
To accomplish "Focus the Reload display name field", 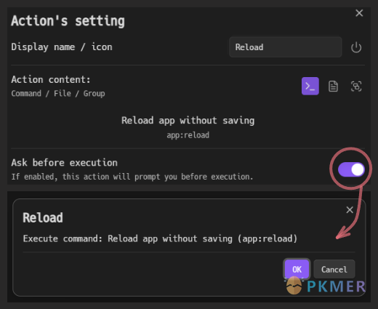I will [286, 47].
